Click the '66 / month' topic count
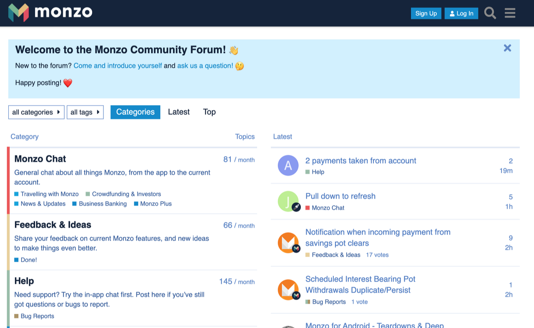 pos(239,225)
